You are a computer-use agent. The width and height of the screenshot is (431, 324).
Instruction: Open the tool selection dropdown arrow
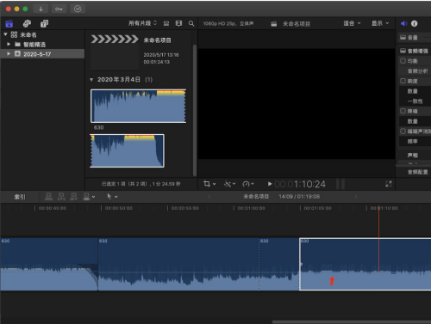[x=116, y=197]
